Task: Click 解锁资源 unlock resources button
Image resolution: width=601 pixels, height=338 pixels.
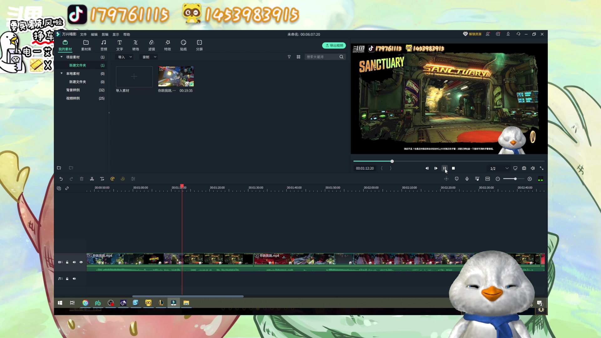Action: point(472,34)
